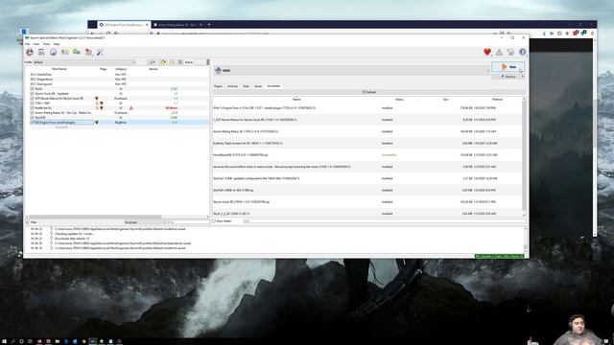Switch to the Data tab
The image size is (614, 345).
[x=246, y=86]
